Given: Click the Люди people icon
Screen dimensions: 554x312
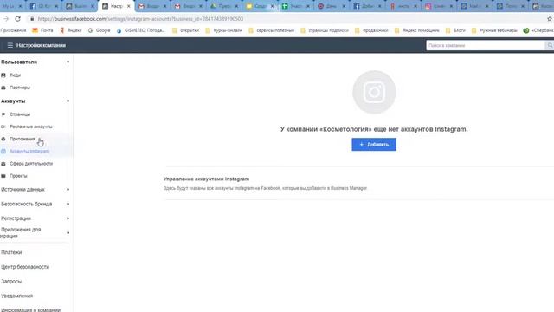Looking at the screenshot, I should [x=3, y=75].
